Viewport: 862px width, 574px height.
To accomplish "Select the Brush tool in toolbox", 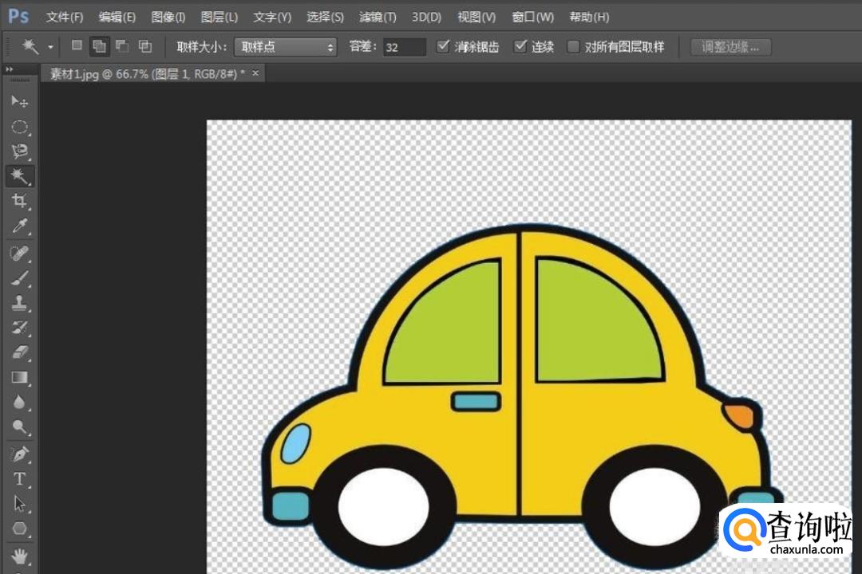I will pyautogui.click(x=20, y=278).
